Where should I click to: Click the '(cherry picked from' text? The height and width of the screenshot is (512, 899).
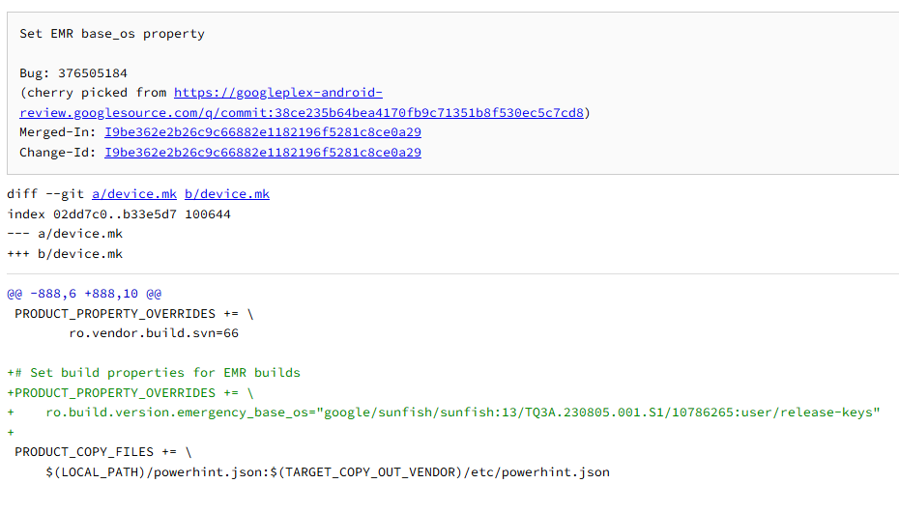coord(93,93)
